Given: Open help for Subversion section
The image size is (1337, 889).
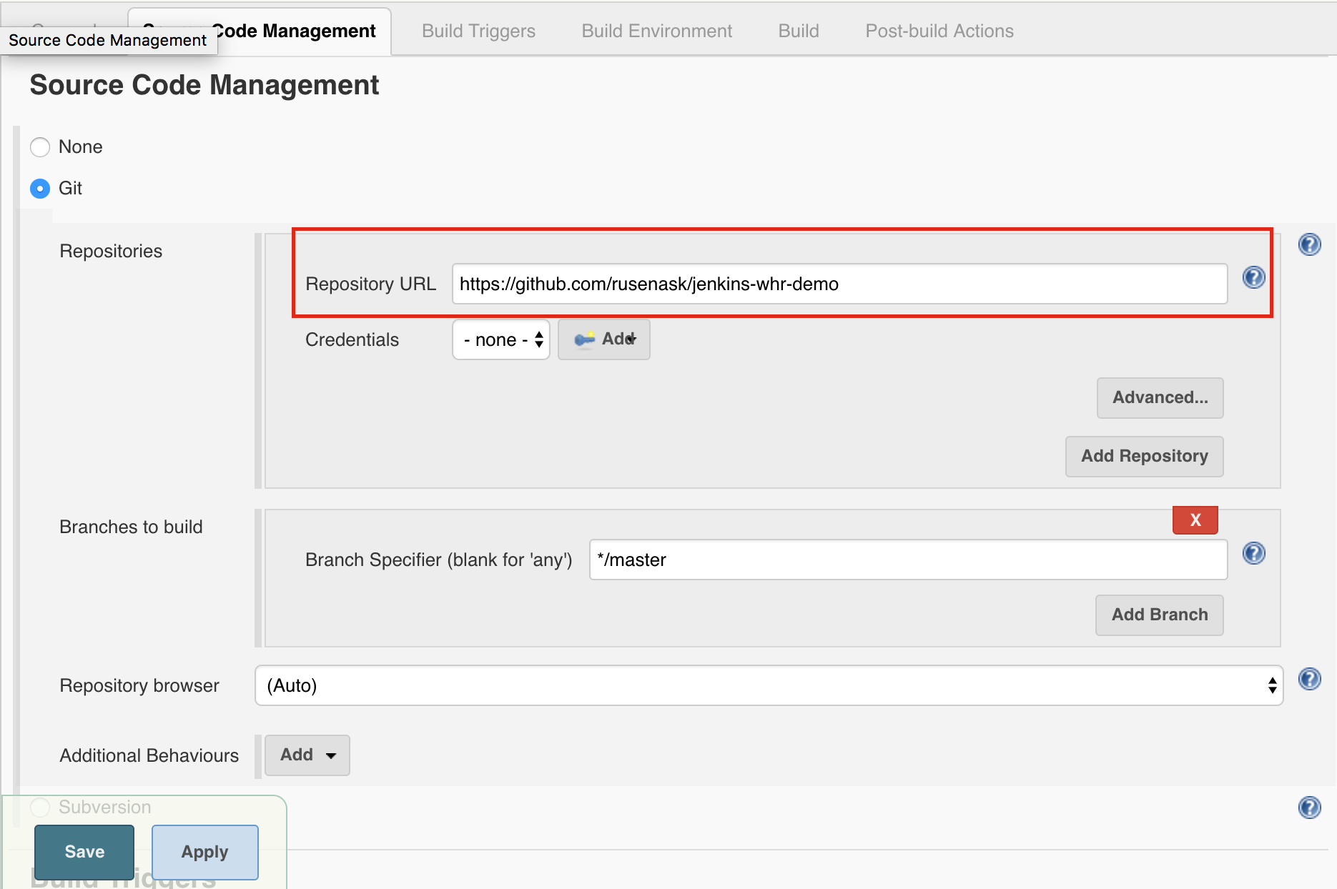Looking at the screenshot, I should 1311,808.
